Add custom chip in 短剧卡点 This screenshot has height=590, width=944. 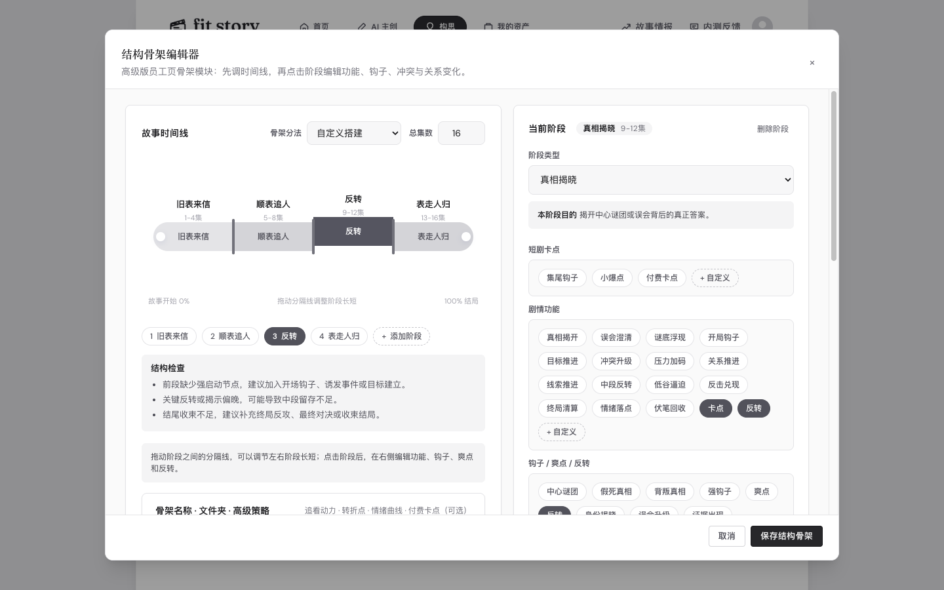[715, 278]
